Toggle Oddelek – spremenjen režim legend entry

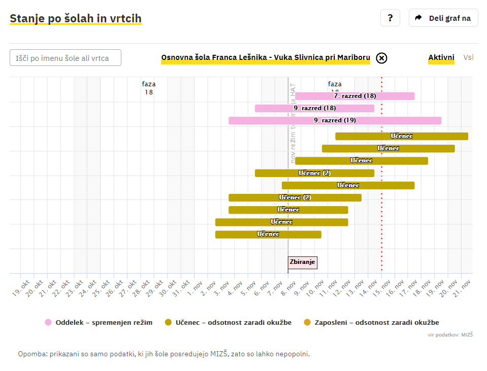[x=104, y=322]
